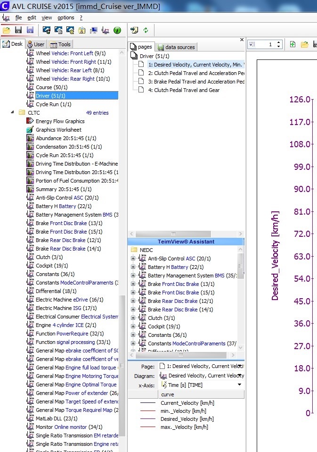The height and width of the screenshot is (452, 317).
Task: Click the CLTC folder icon
Action: [22, 112]
